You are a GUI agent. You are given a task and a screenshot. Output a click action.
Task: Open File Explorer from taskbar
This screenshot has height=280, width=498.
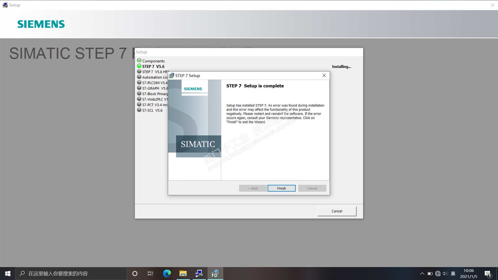click(183, 274)
